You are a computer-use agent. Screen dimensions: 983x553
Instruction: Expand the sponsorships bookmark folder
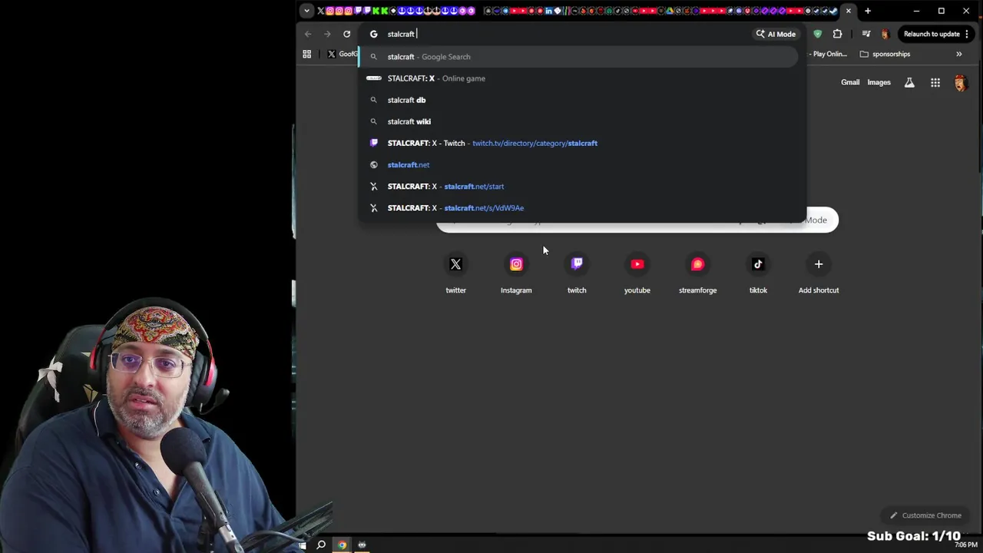click(x=885, y=54)
